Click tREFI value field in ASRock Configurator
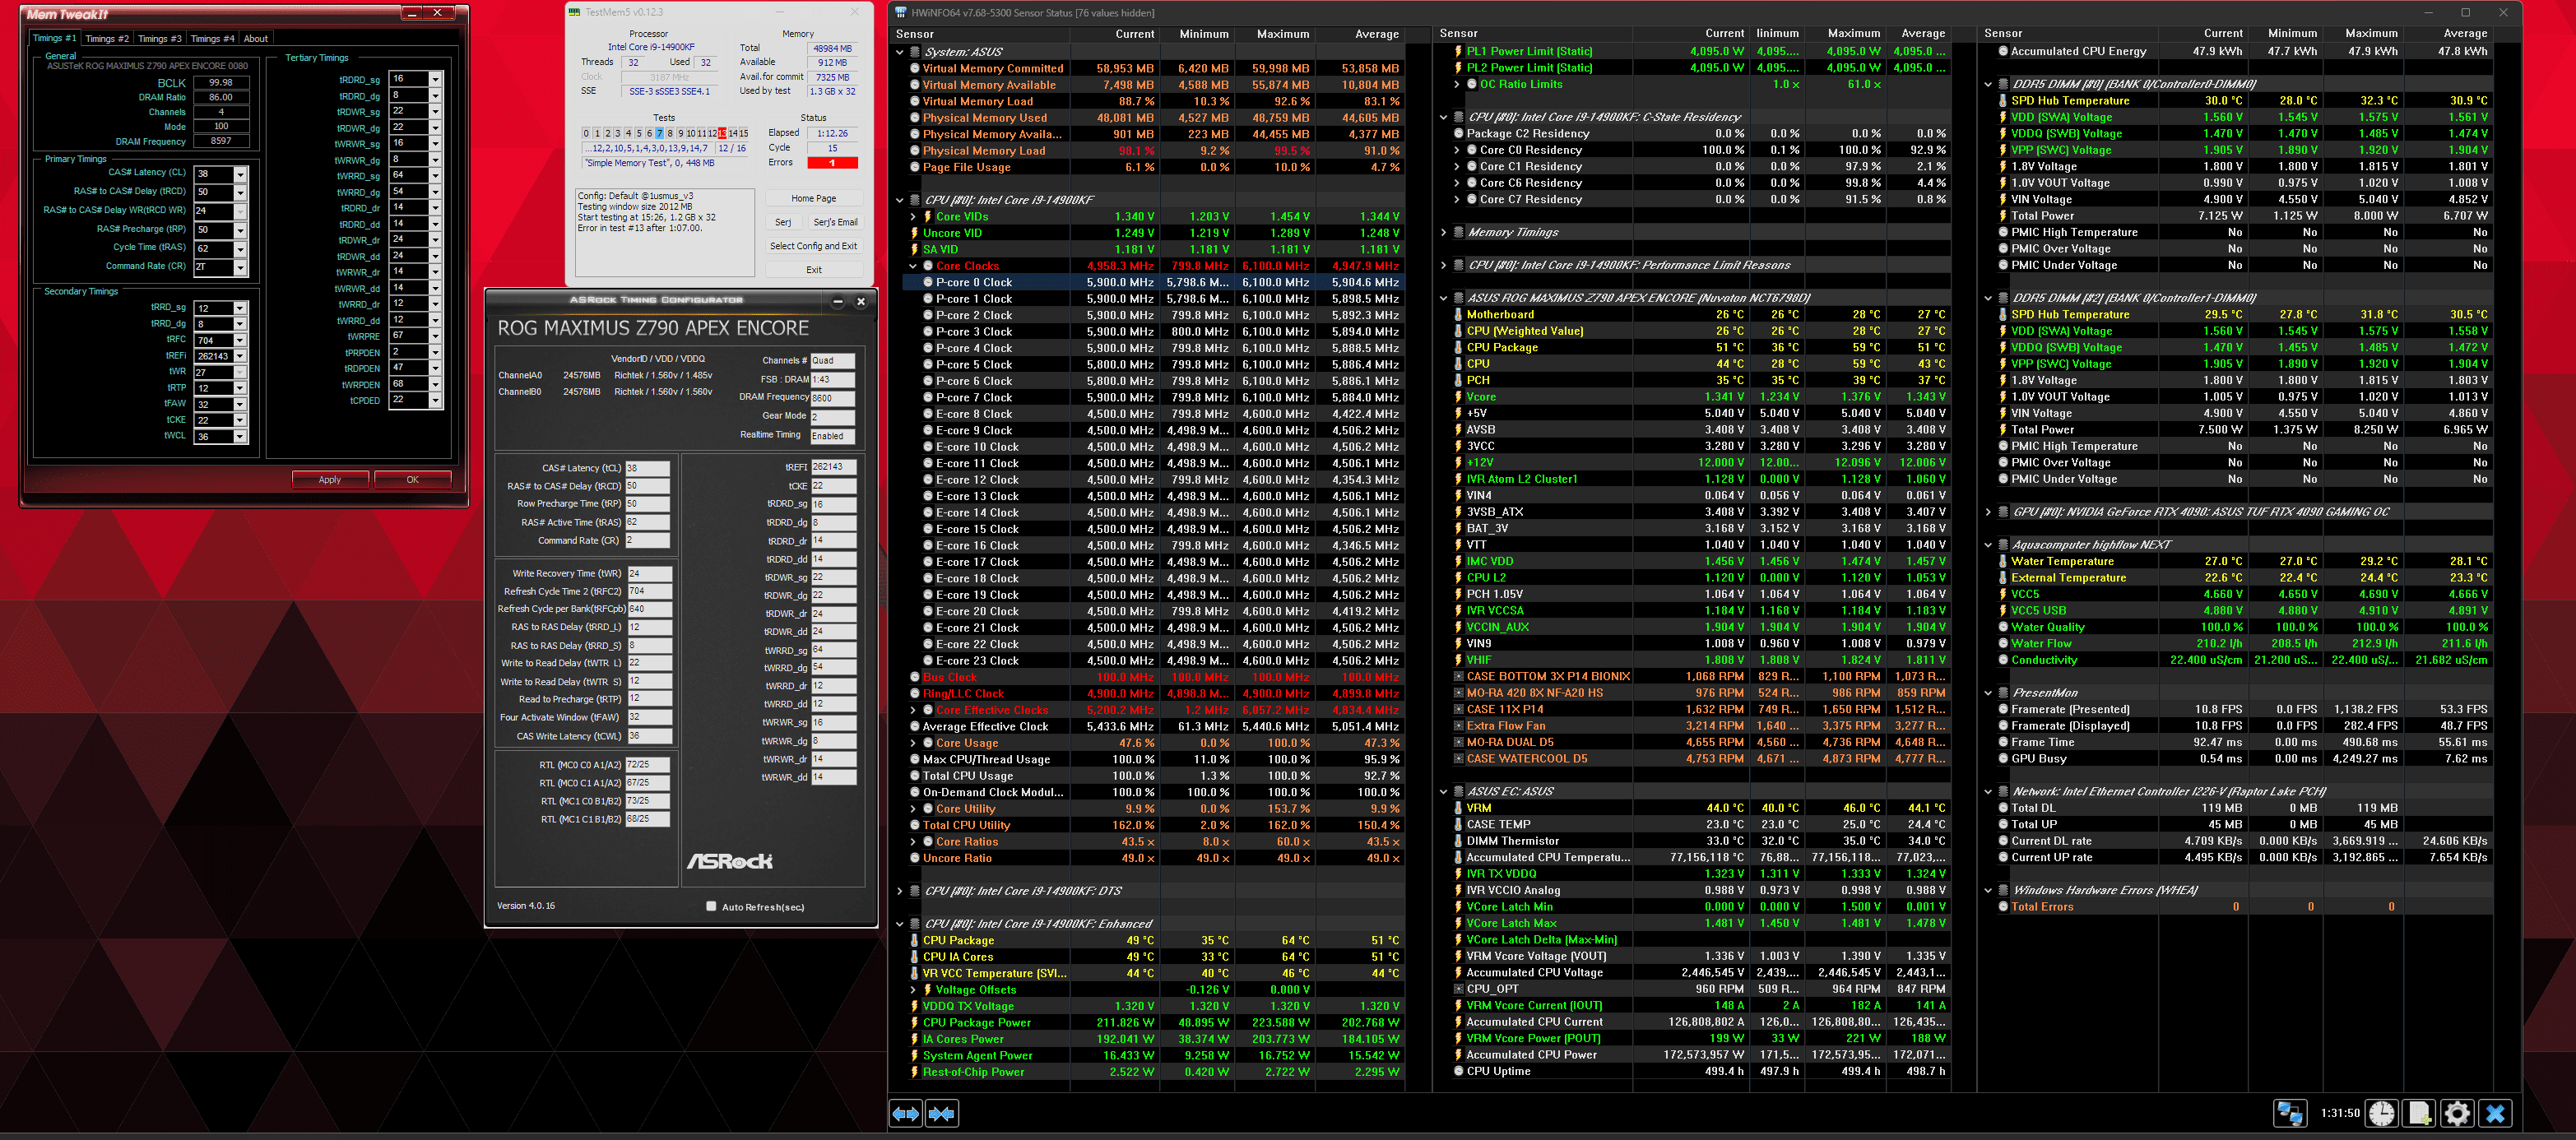 tap(833, 467)
